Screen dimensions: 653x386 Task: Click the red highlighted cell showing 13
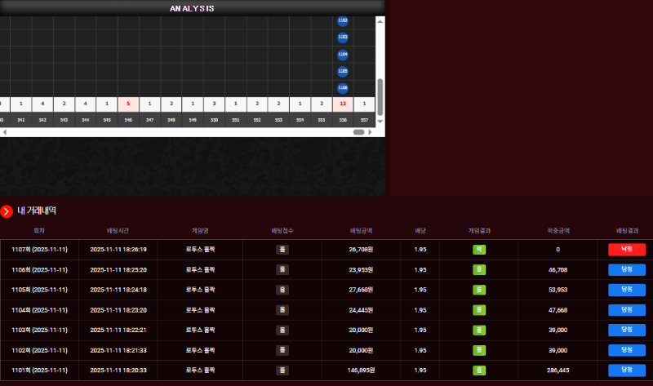(x=343, y=104)
